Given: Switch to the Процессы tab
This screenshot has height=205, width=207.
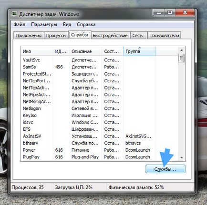Looking at the screenshot, I should coord(56,36).
